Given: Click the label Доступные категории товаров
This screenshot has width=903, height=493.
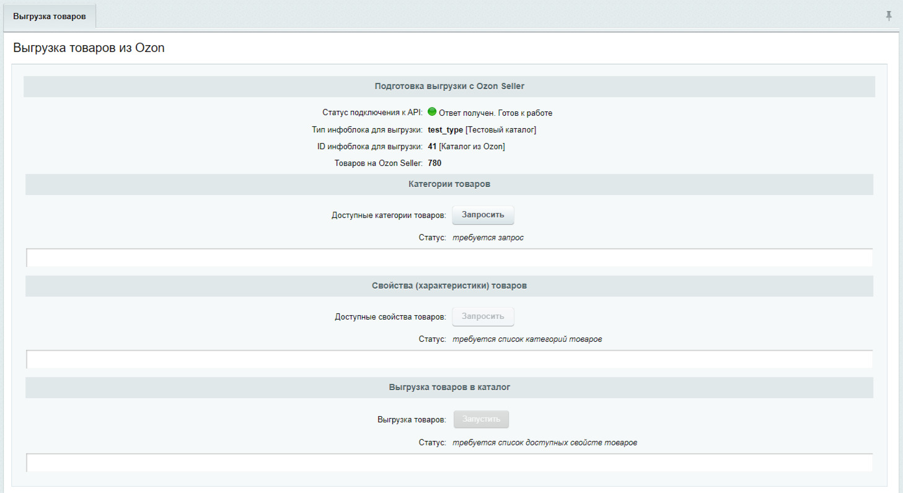Looking at the screenshot, I should coord(389,216).
